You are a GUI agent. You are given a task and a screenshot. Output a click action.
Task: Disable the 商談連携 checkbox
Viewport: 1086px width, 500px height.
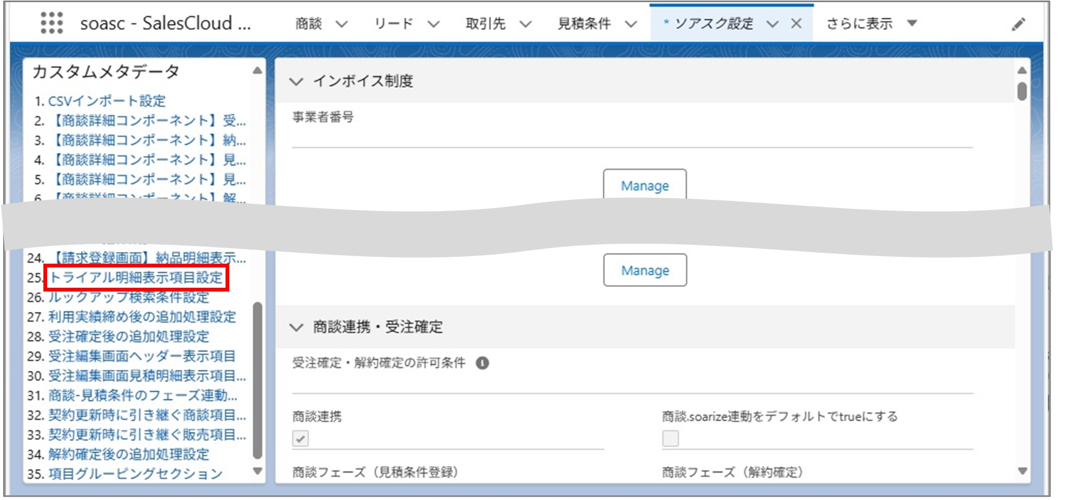click(301, 439)
